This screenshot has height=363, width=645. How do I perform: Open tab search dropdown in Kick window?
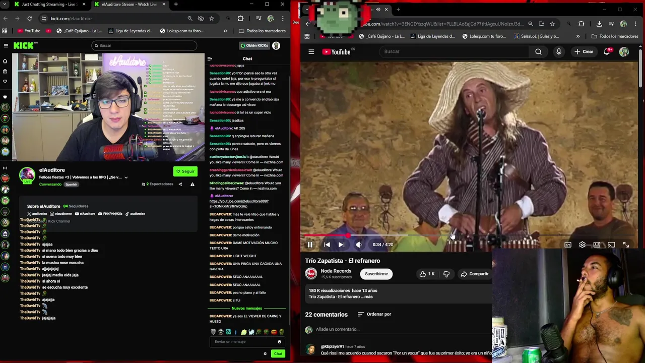coord(5,4)
